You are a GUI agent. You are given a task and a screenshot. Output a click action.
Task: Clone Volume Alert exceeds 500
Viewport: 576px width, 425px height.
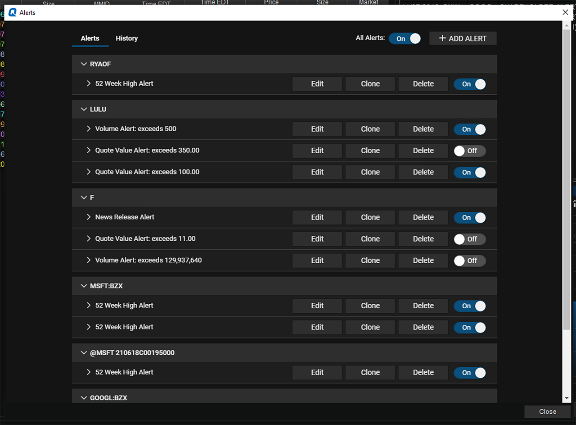click(370, 129)
